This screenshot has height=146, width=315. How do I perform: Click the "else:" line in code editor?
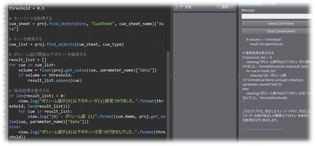(x=15, y=127)
